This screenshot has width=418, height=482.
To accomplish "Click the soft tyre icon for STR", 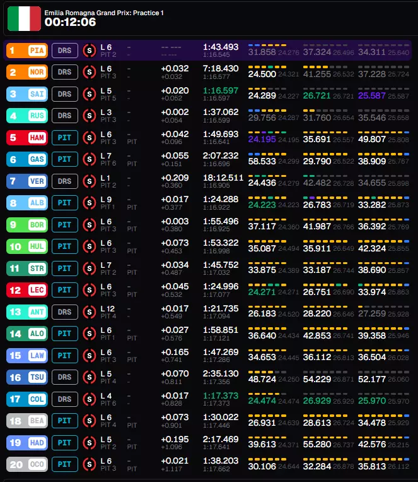I will (90, 268).
